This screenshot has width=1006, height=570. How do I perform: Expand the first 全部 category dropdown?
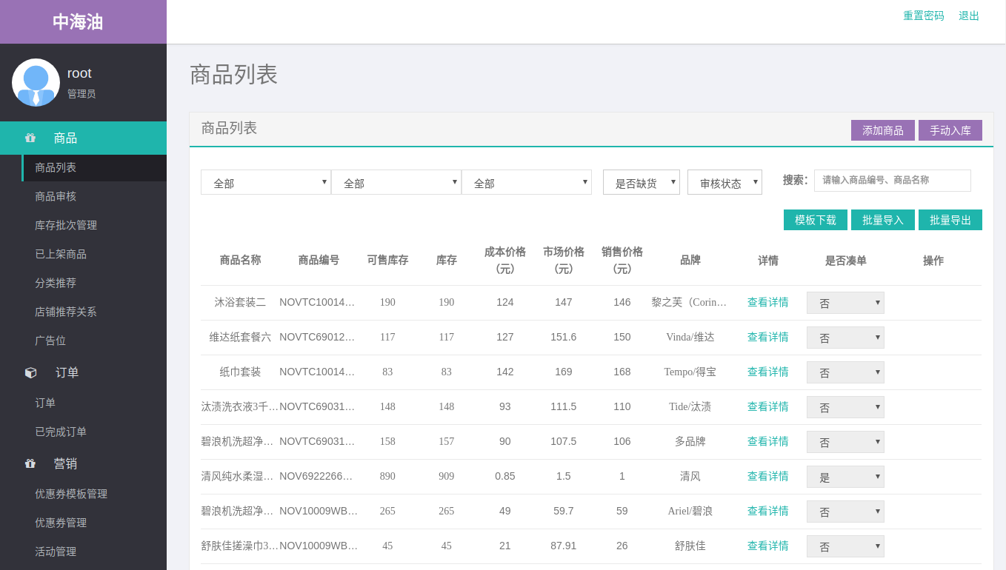pyautogui.click(x=266, y=182)
